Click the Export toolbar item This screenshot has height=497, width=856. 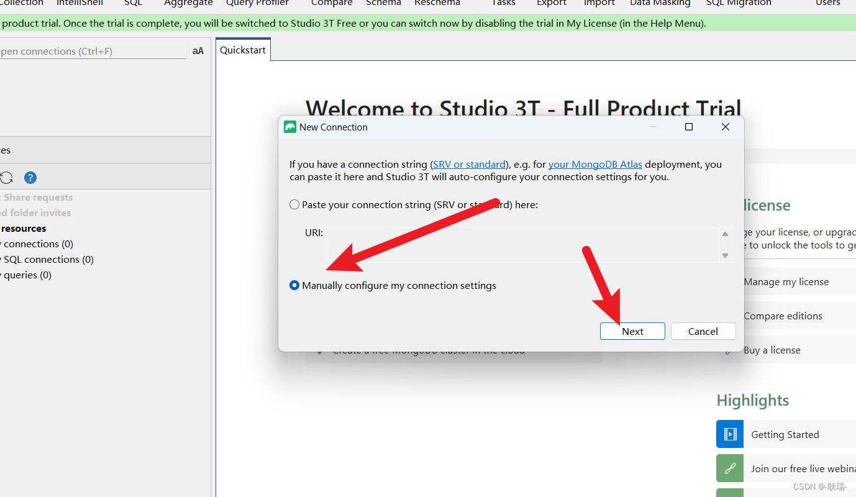pos(552,3)
